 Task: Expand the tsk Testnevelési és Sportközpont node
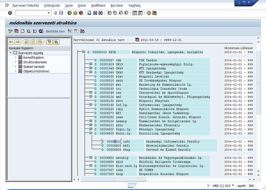point(91,92)
